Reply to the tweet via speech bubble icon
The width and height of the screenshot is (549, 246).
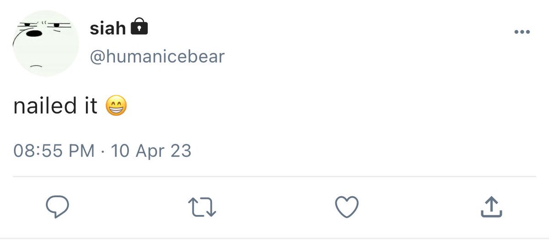[x=58, y=208]
